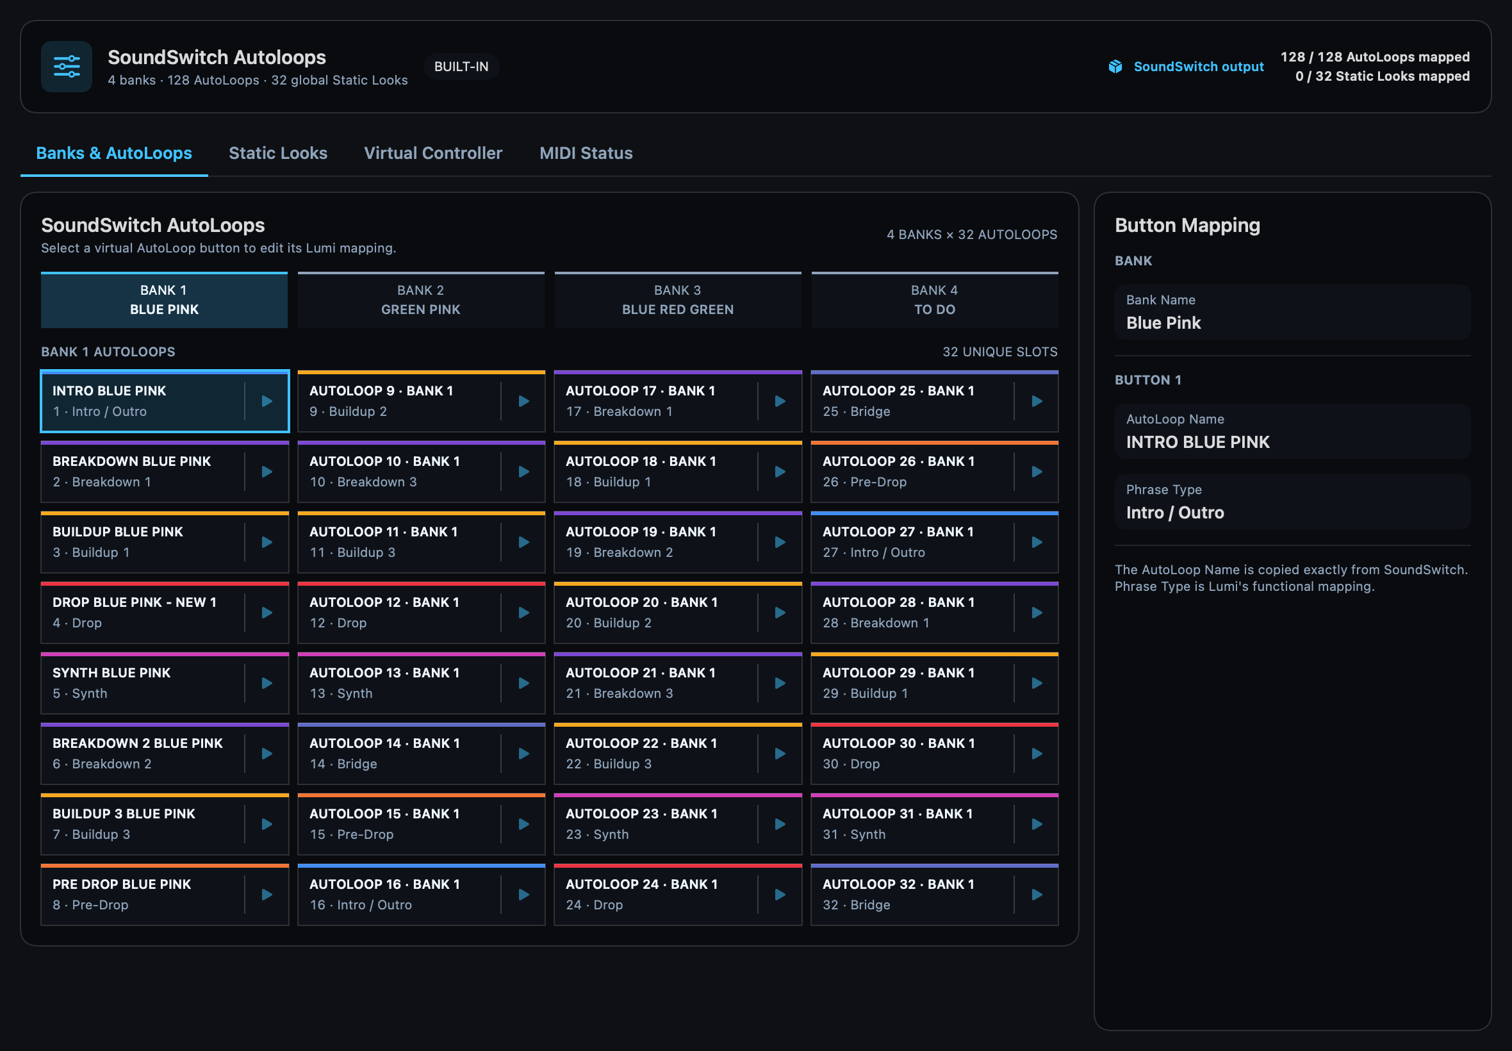Select the Banks & AutoLoops tab

[x=114, y=153]
